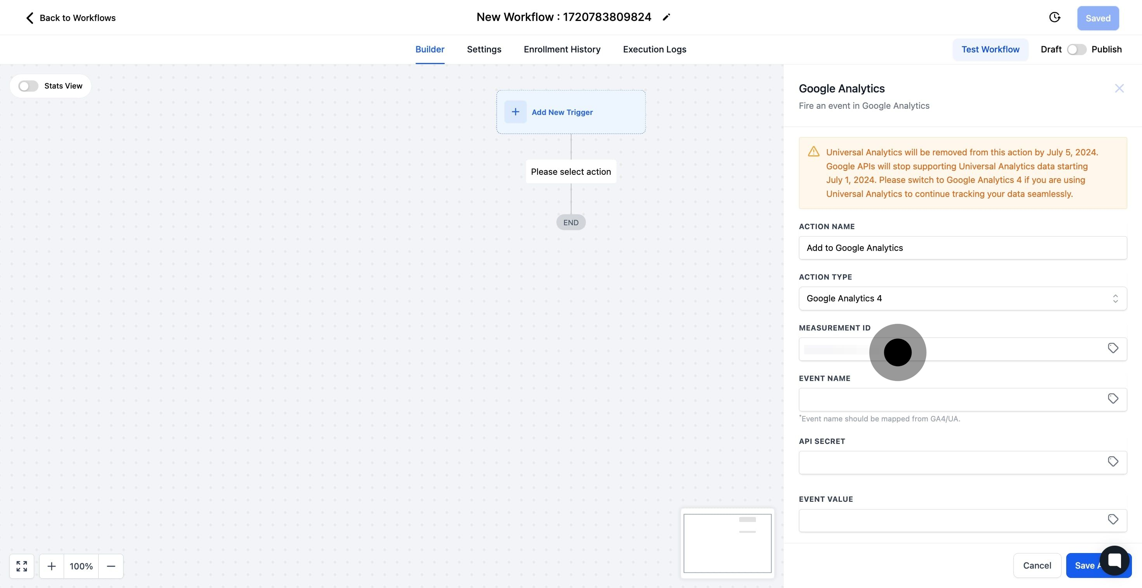
Task: Click Test Workflow button
Action: [990, 49]
